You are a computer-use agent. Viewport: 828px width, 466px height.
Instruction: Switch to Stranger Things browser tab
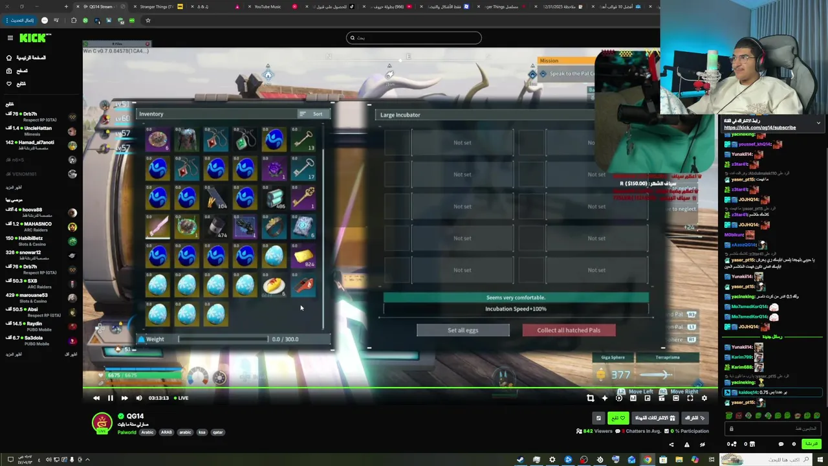[156, 6]
